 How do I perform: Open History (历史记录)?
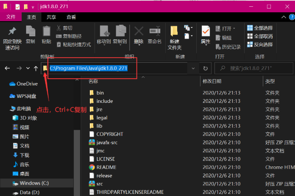pos(228,47)
